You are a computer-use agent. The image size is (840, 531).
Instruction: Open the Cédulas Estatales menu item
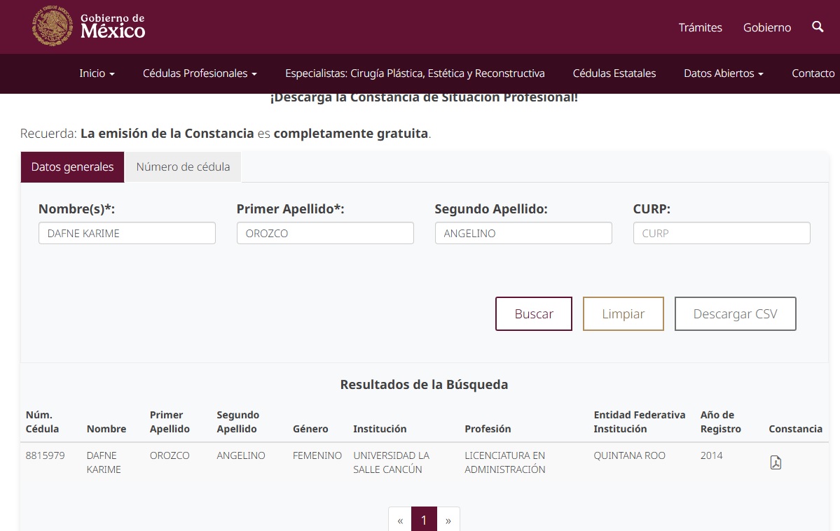coord(614,73)
